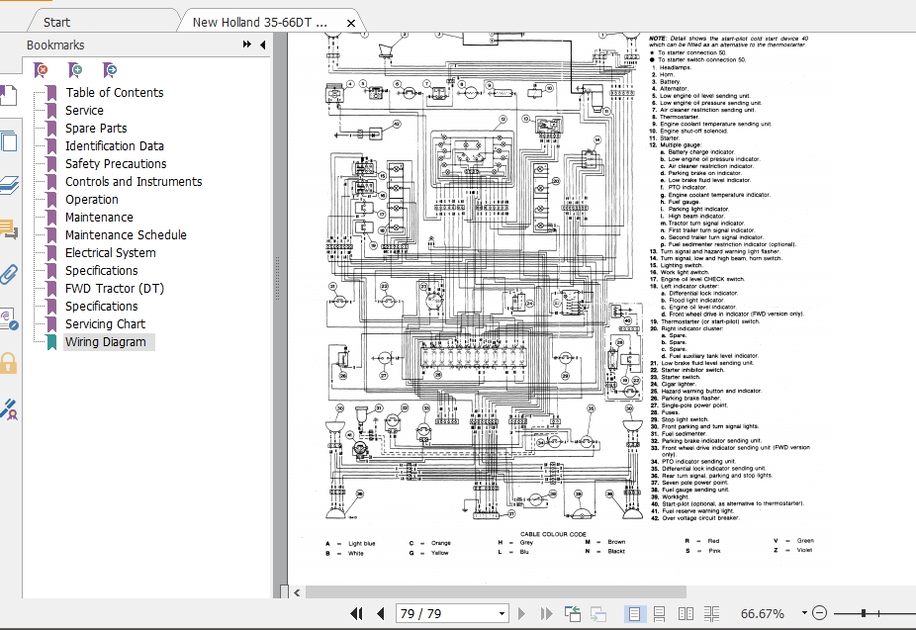The image size is (916, 630).
Task: Switch to the Start tab
Action: [56, 21]
